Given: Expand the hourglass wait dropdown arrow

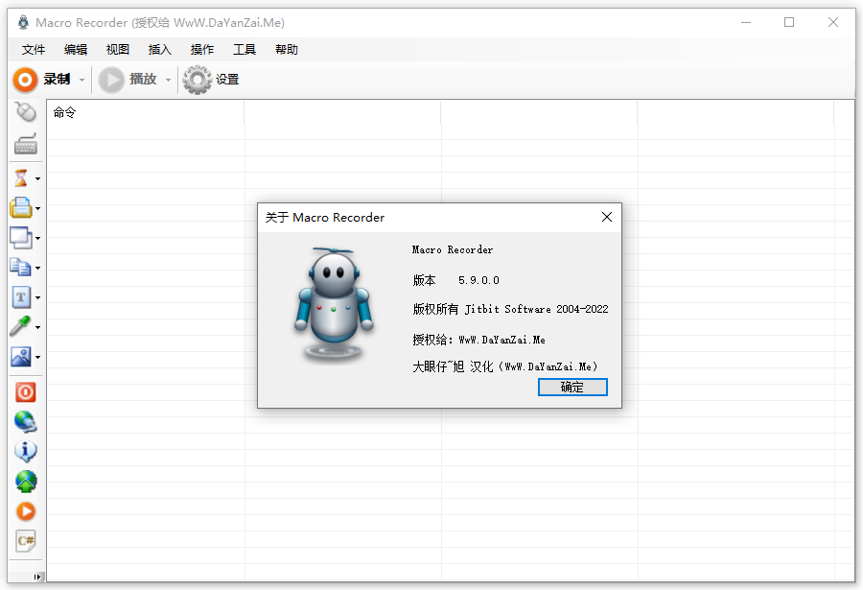Looking at the screenshot, I should [x=37, y=178].
